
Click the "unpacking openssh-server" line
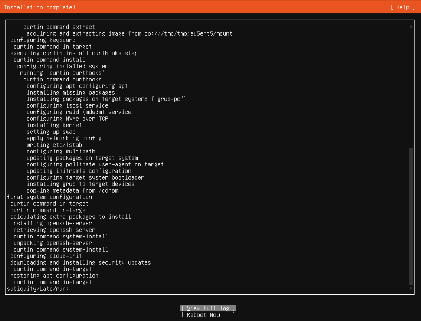coord(53,243)
